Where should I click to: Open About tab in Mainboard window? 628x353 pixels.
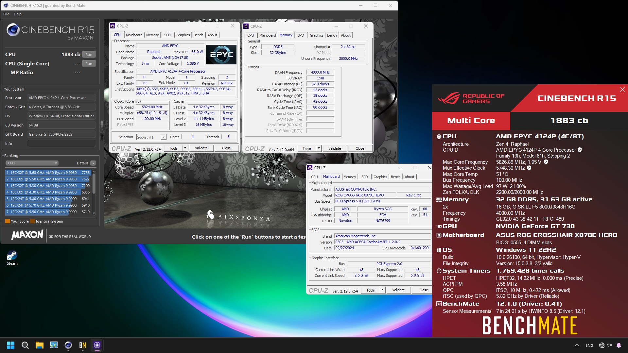tap(410, 177)
